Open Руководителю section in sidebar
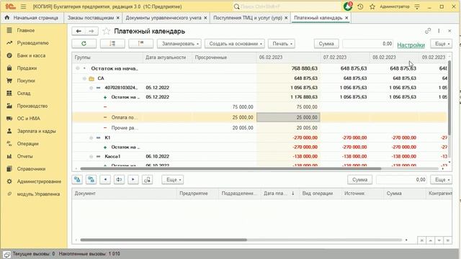 [x=32, y=43]
